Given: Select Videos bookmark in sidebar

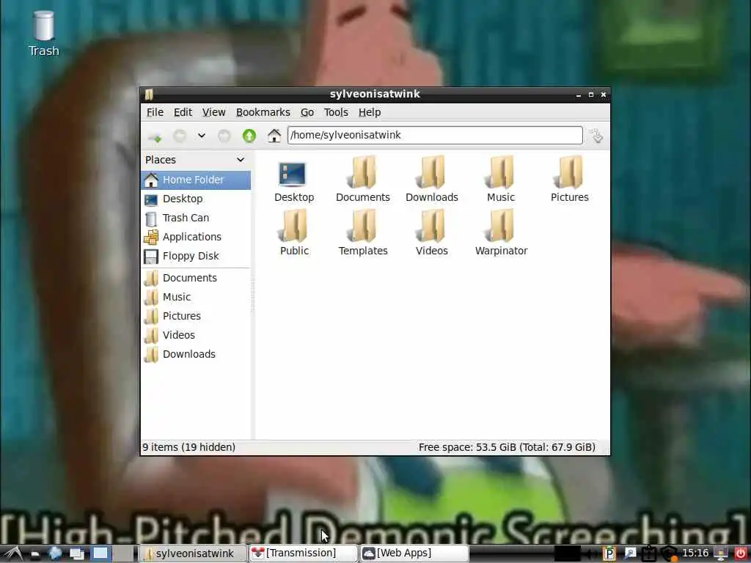Looking at the screenshot, I should click(x=196, y=336).
